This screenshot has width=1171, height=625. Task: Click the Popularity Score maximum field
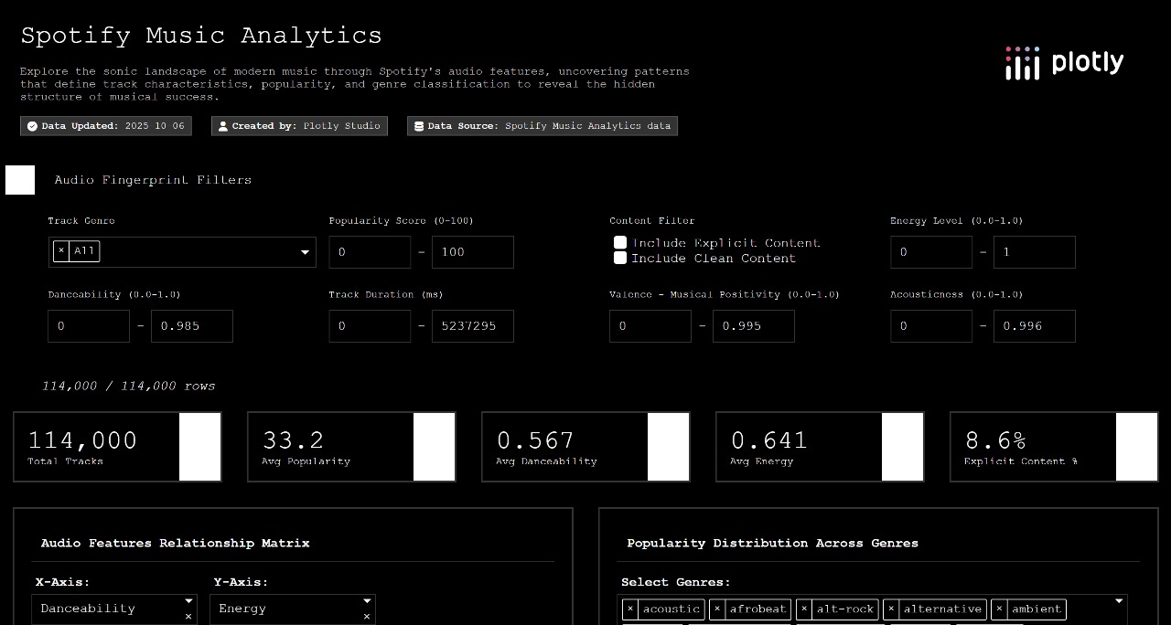tap(473, 252)
